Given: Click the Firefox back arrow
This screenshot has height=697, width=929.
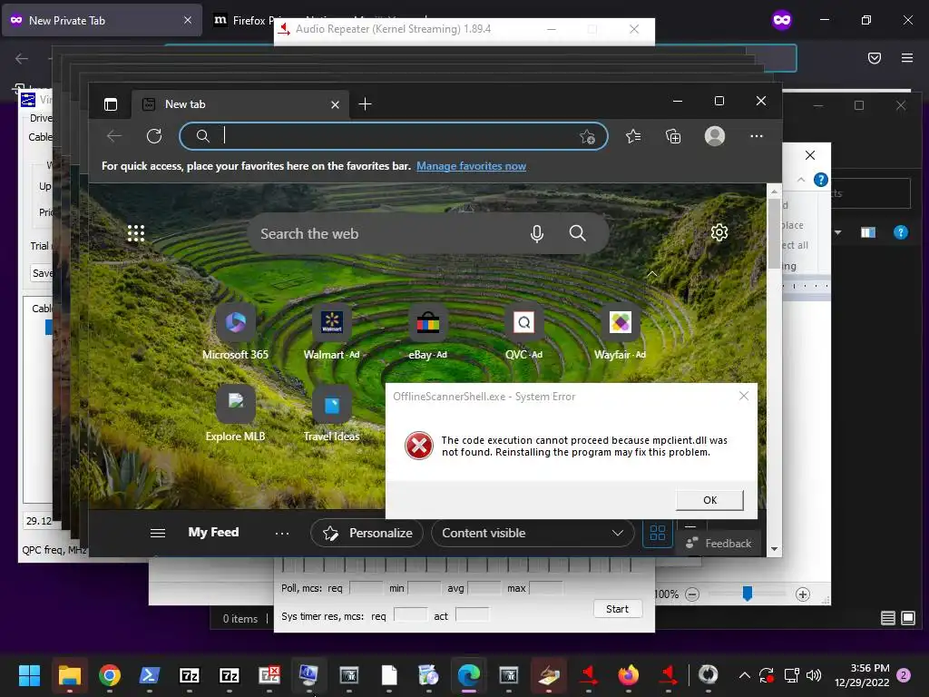Looking at the screenshot, I should [x=22, y=58].
